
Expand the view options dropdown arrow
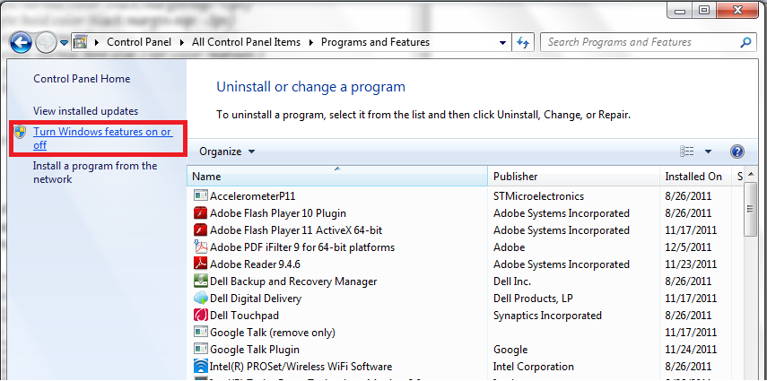[x=708, y=152]
